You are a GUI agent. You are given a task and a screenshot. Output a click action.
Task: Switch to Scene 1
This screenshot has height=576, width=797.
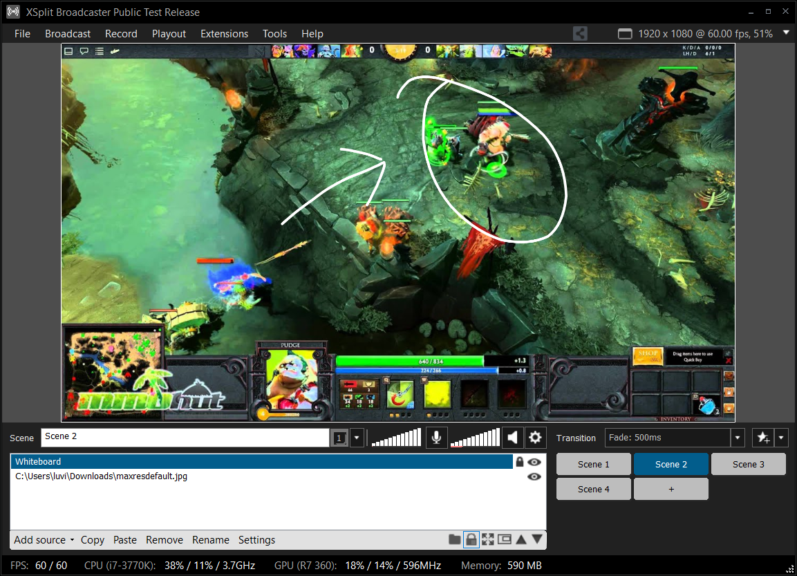tap(593, 464)
